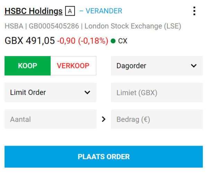
Task: Click the CX exchange indicator label
Action: pos(123,41)
